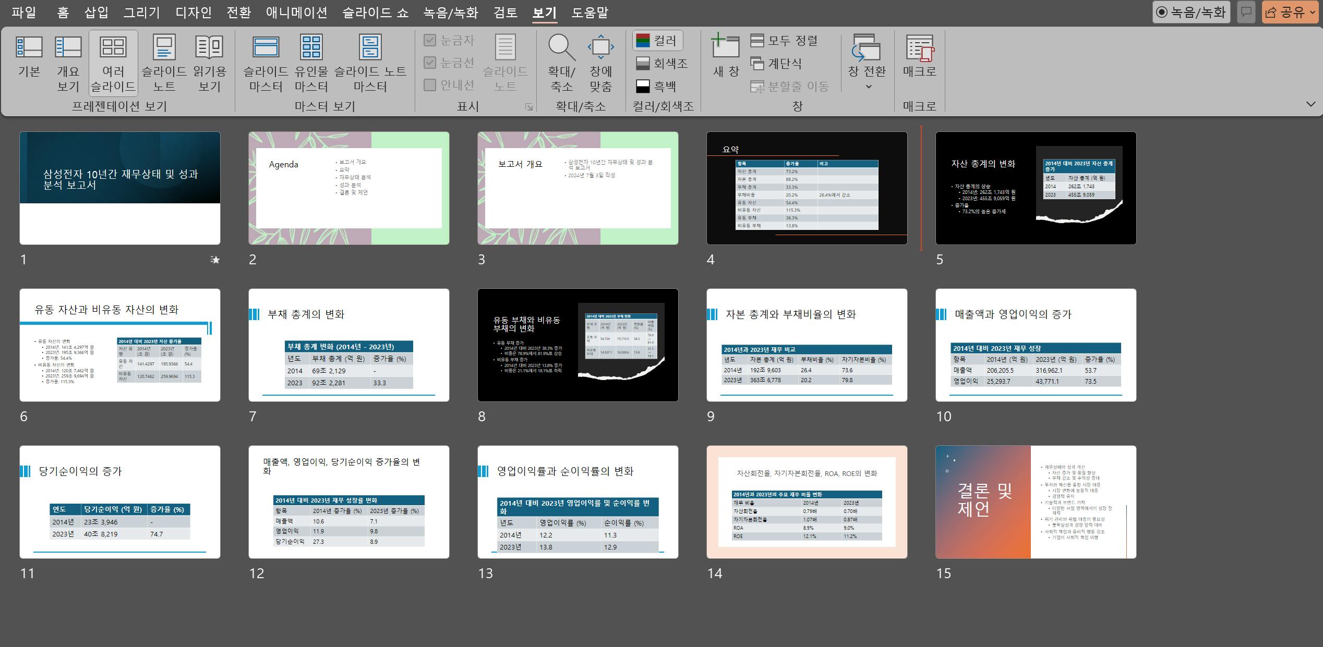The width and height of the screenshot is (1323, 647).
Task: Toggle 눈금선 gridlines checkbox
Action: coord(430,63)
